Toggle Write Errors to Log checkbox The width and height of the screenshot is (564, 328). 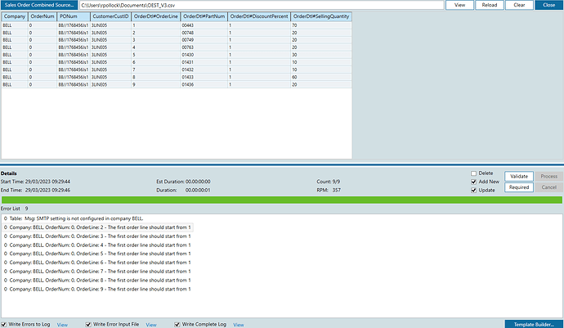(3, 325)
